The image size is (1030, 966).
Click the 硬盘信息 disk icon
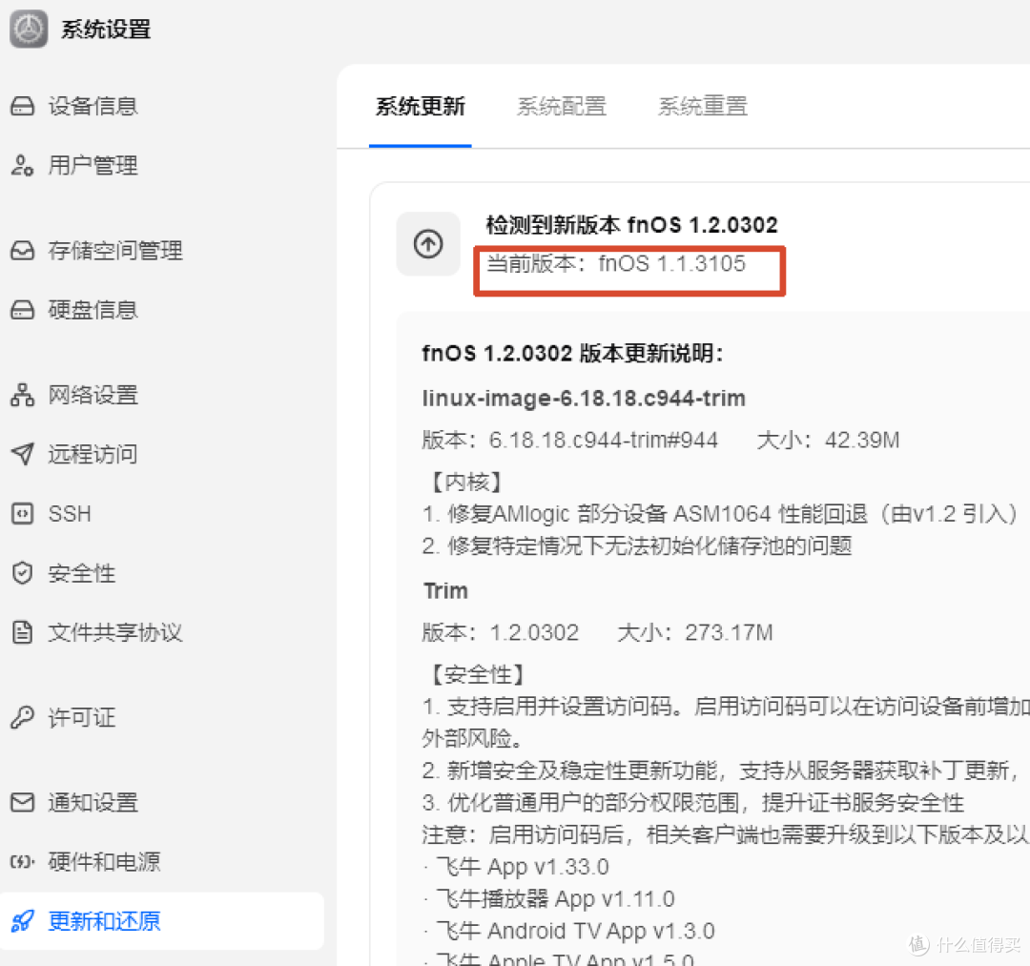[x=22, y=309]
